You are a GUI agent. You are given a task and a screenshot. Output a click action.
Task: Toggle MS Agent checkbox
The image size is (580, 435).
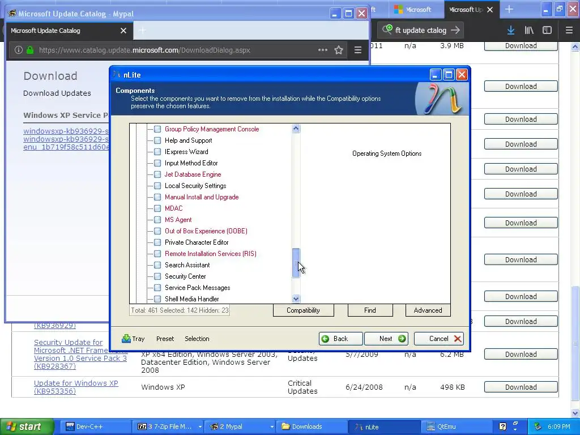(x=157, y=220)
